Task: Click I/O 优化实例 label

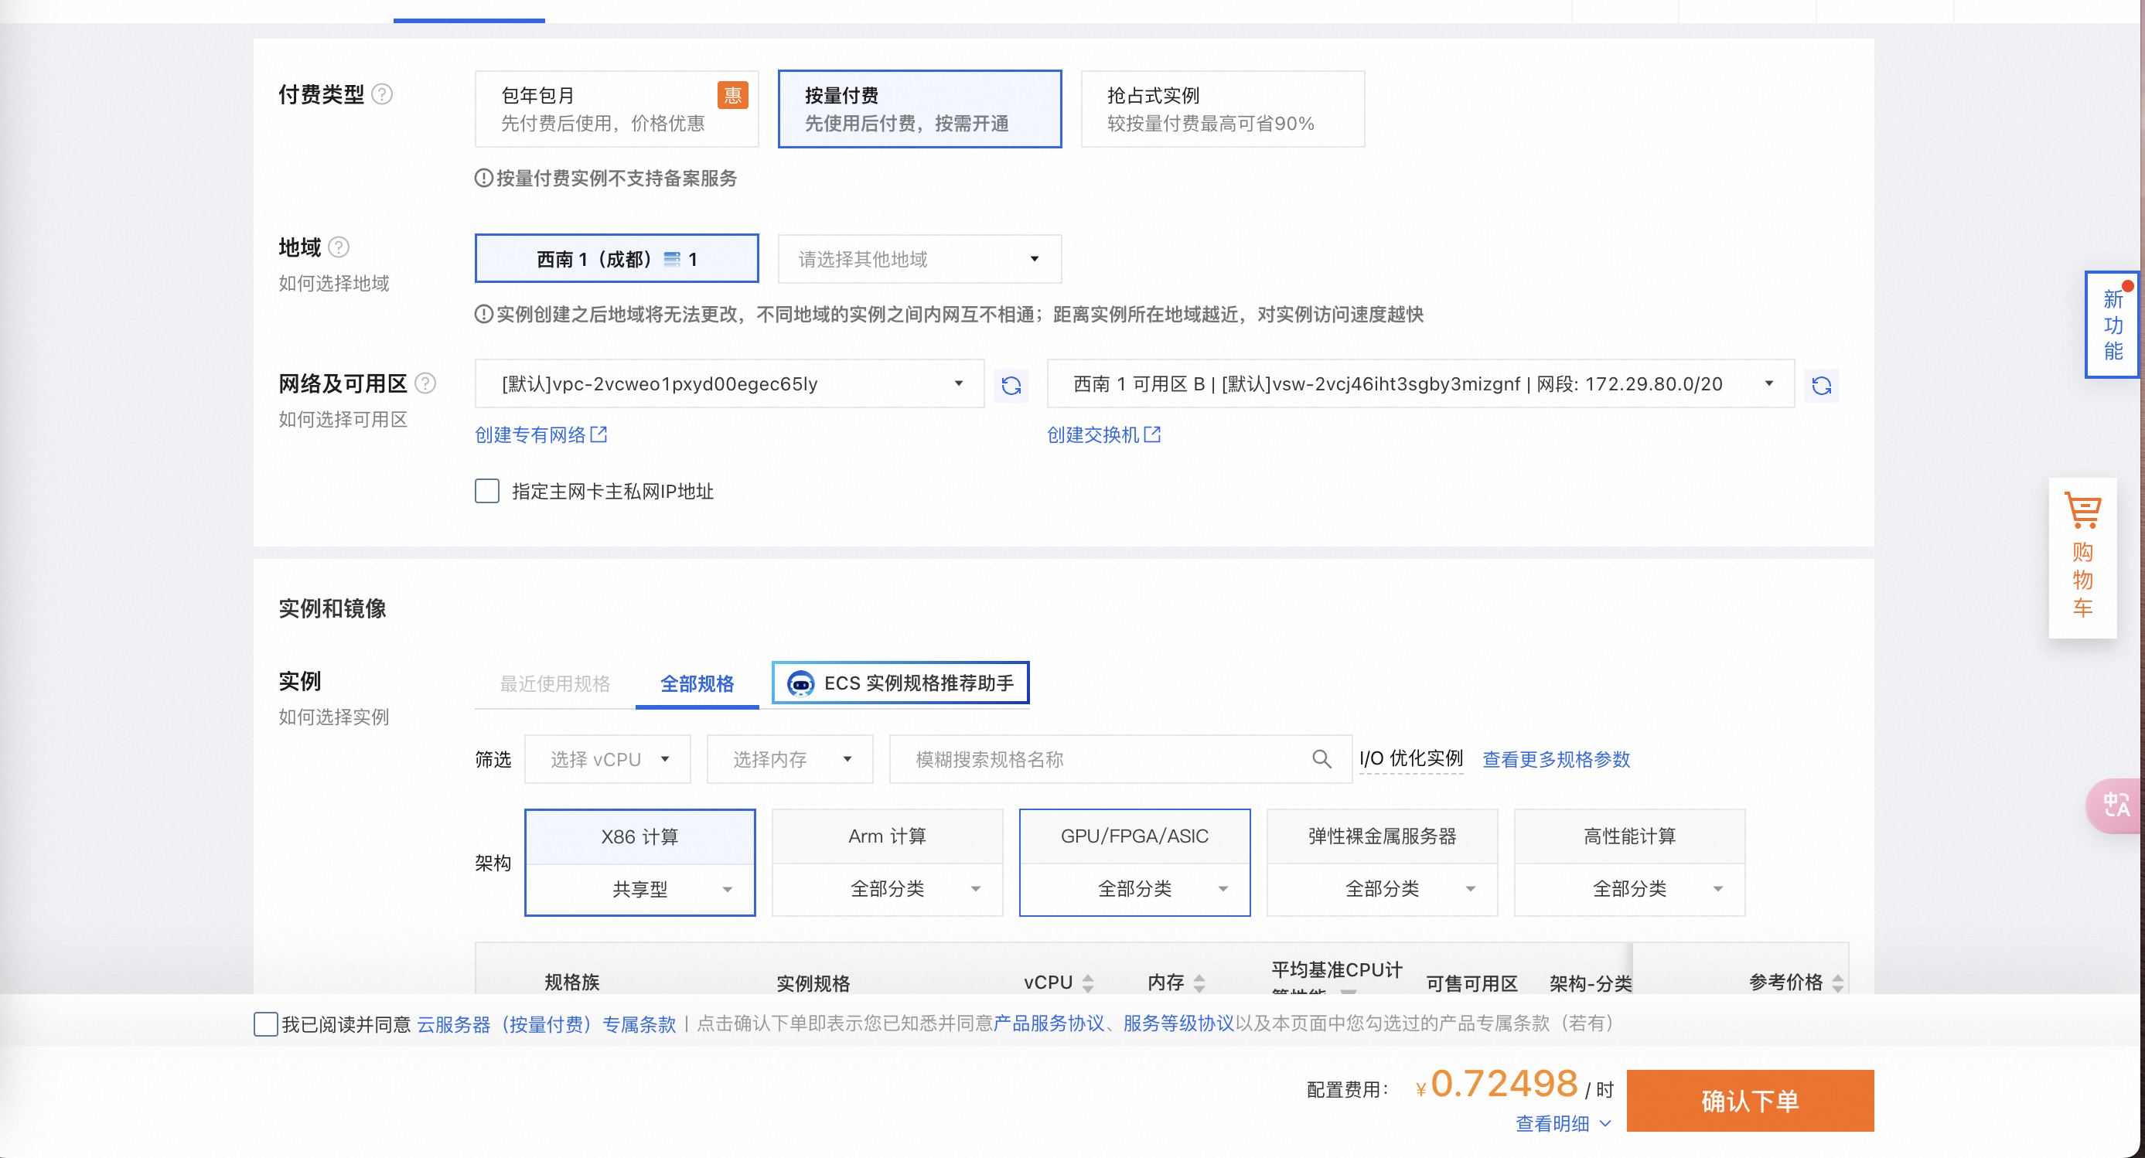Action: pyautogui.click(x=1410, y=758)
